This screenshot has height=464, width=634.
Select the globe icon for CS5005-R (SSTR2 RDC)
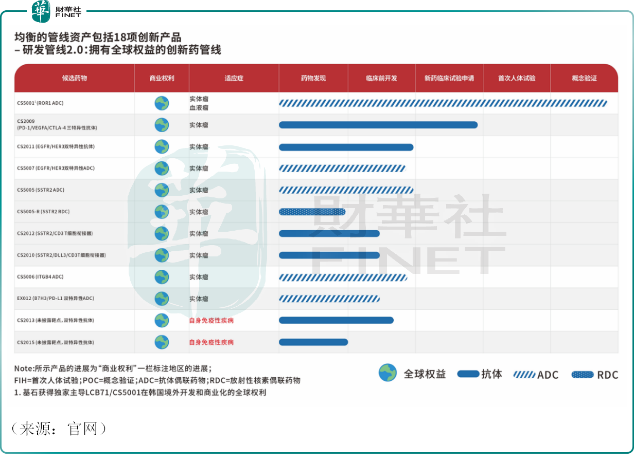pyautogui.click(x=162, y=212)
